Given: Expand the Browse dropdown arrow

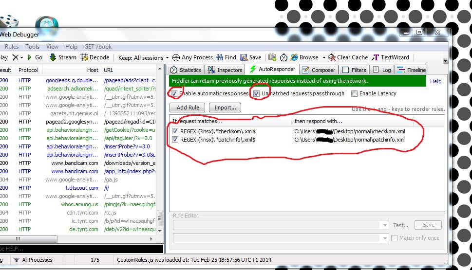Looking at the screenshot, I should pos(324,57).
